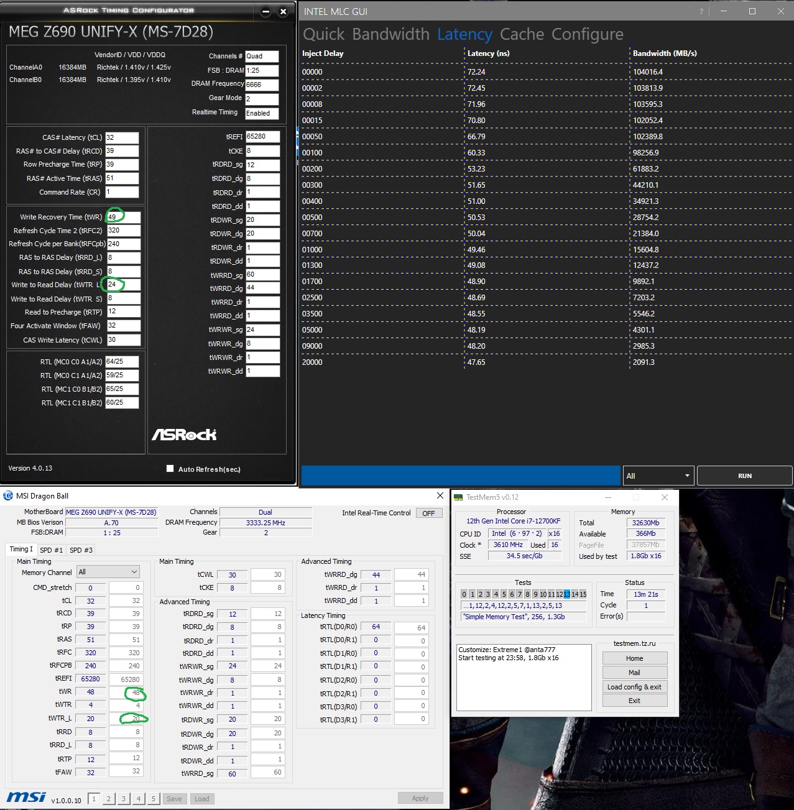Click the Four Activate Window (tFAW) field
The width and height of the screenshot is (794, 810).
124,325
